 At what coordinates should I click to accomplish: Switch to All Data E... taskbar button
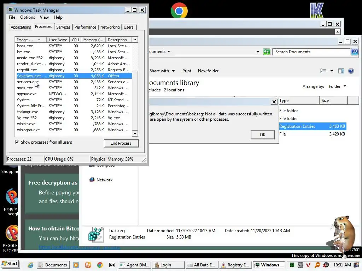[x=202, y=265]
